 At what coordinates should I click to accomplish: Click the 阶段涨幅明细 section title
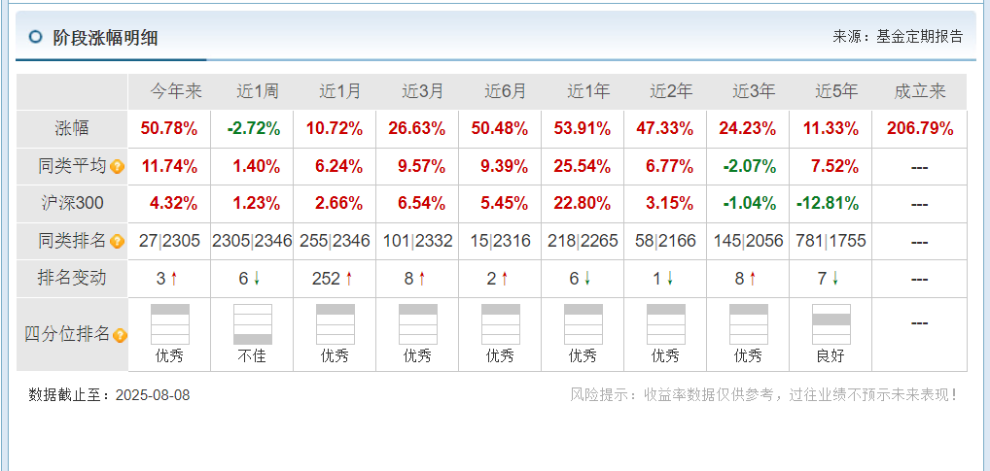pos(106,38)
